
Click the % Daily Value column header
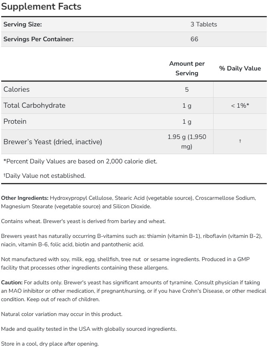pyautogui.click(x=240, y=68)
